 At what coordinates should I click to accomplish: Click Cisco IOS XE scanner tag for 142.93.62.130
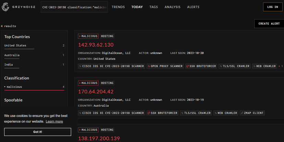point(111,66)
